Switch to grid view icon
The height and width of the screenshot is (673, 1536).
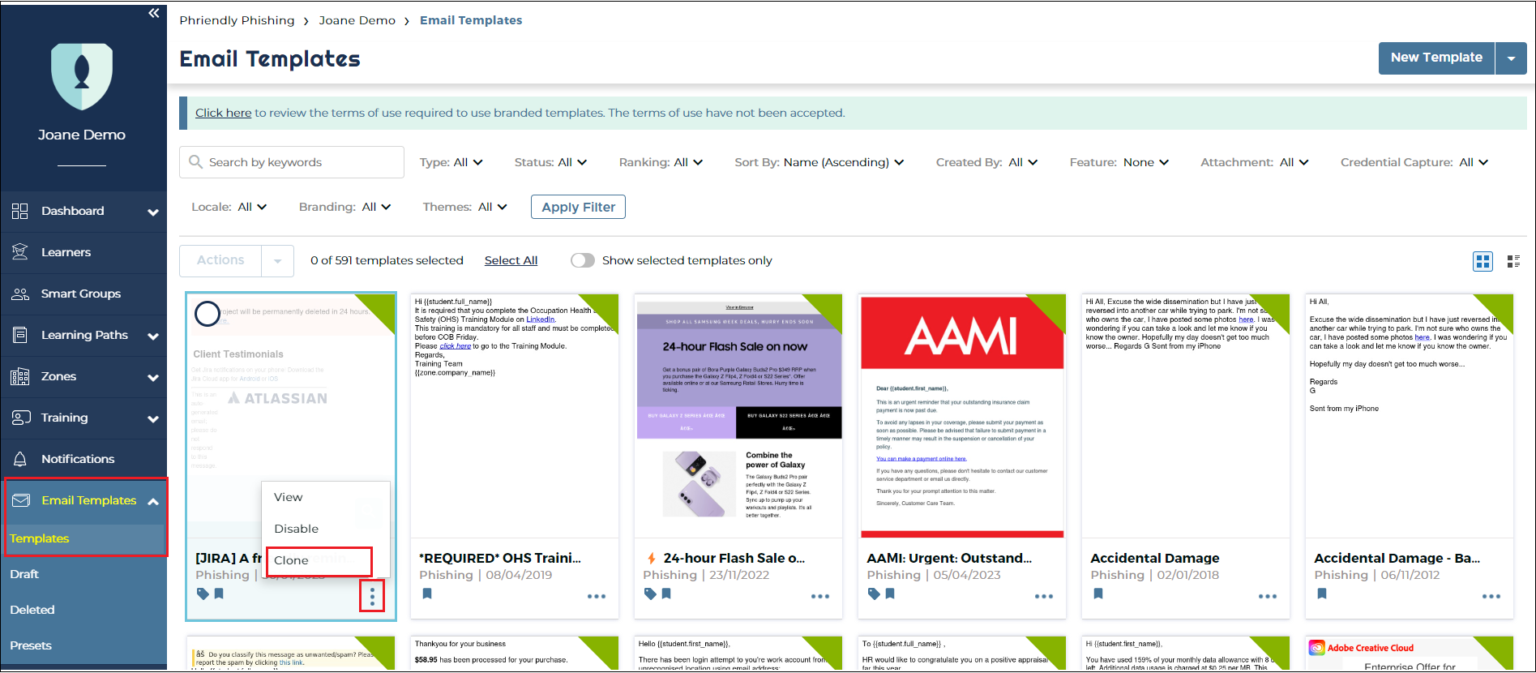click(1483, 261)
